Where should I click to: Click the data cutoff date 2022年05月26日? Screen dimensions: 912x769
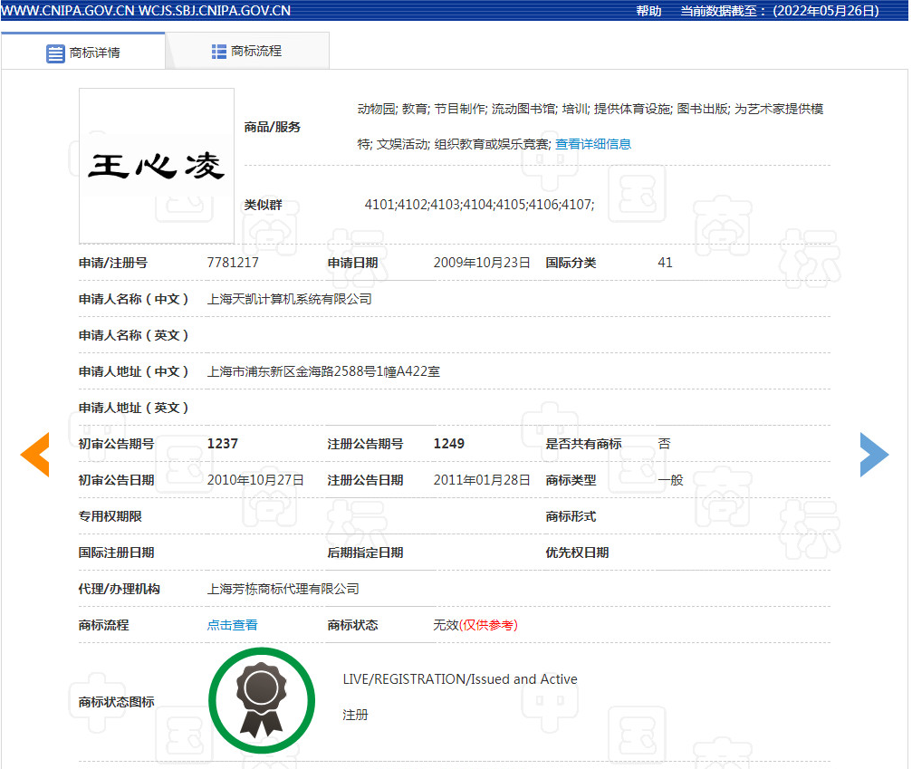coord(826,11)
